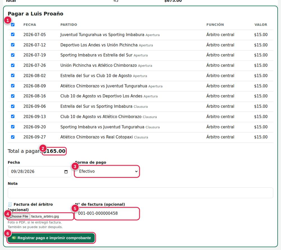Click the date 2026-08-02 cell

click(35, 76)
